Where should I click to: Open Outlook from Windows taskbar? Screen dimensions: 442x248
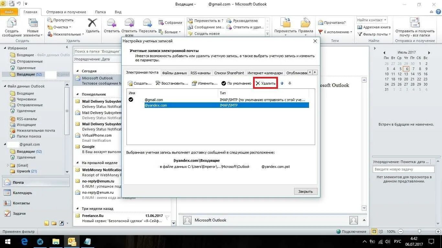(72, 242)
